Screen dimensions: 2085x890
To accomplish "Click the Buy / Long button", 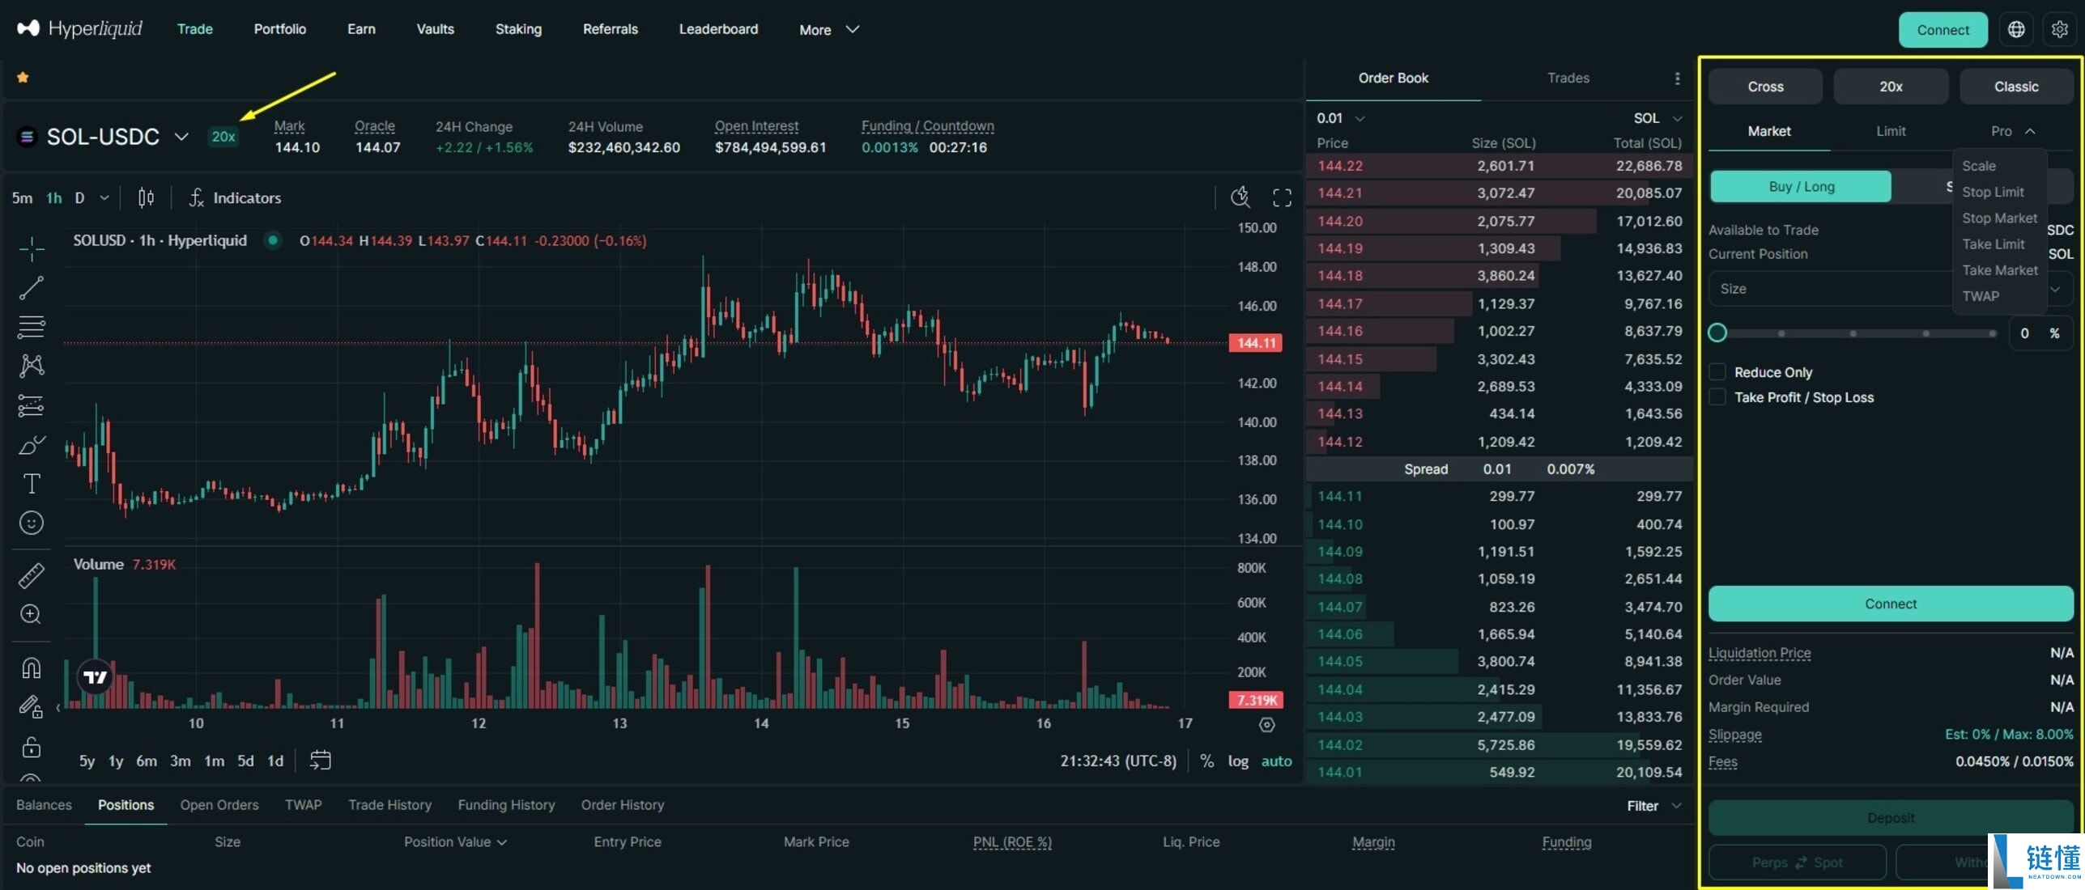I will tap(1801, 186).
